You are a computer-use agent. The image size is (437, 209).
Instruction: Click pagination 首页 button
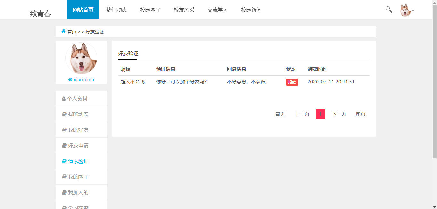pos(280,114)
